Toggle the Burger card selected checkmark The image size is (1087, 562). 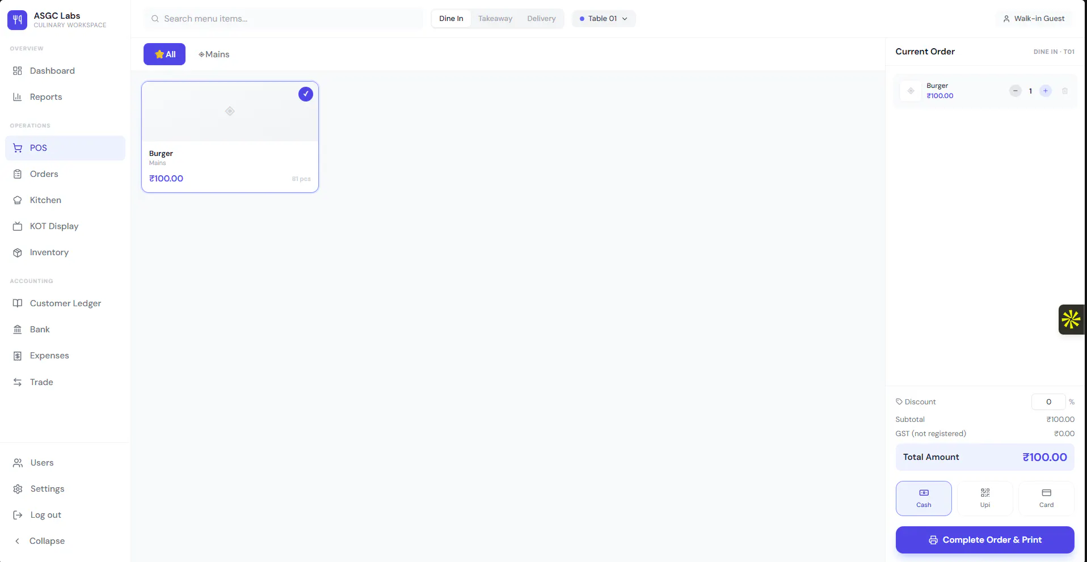[x=306, y=94]
